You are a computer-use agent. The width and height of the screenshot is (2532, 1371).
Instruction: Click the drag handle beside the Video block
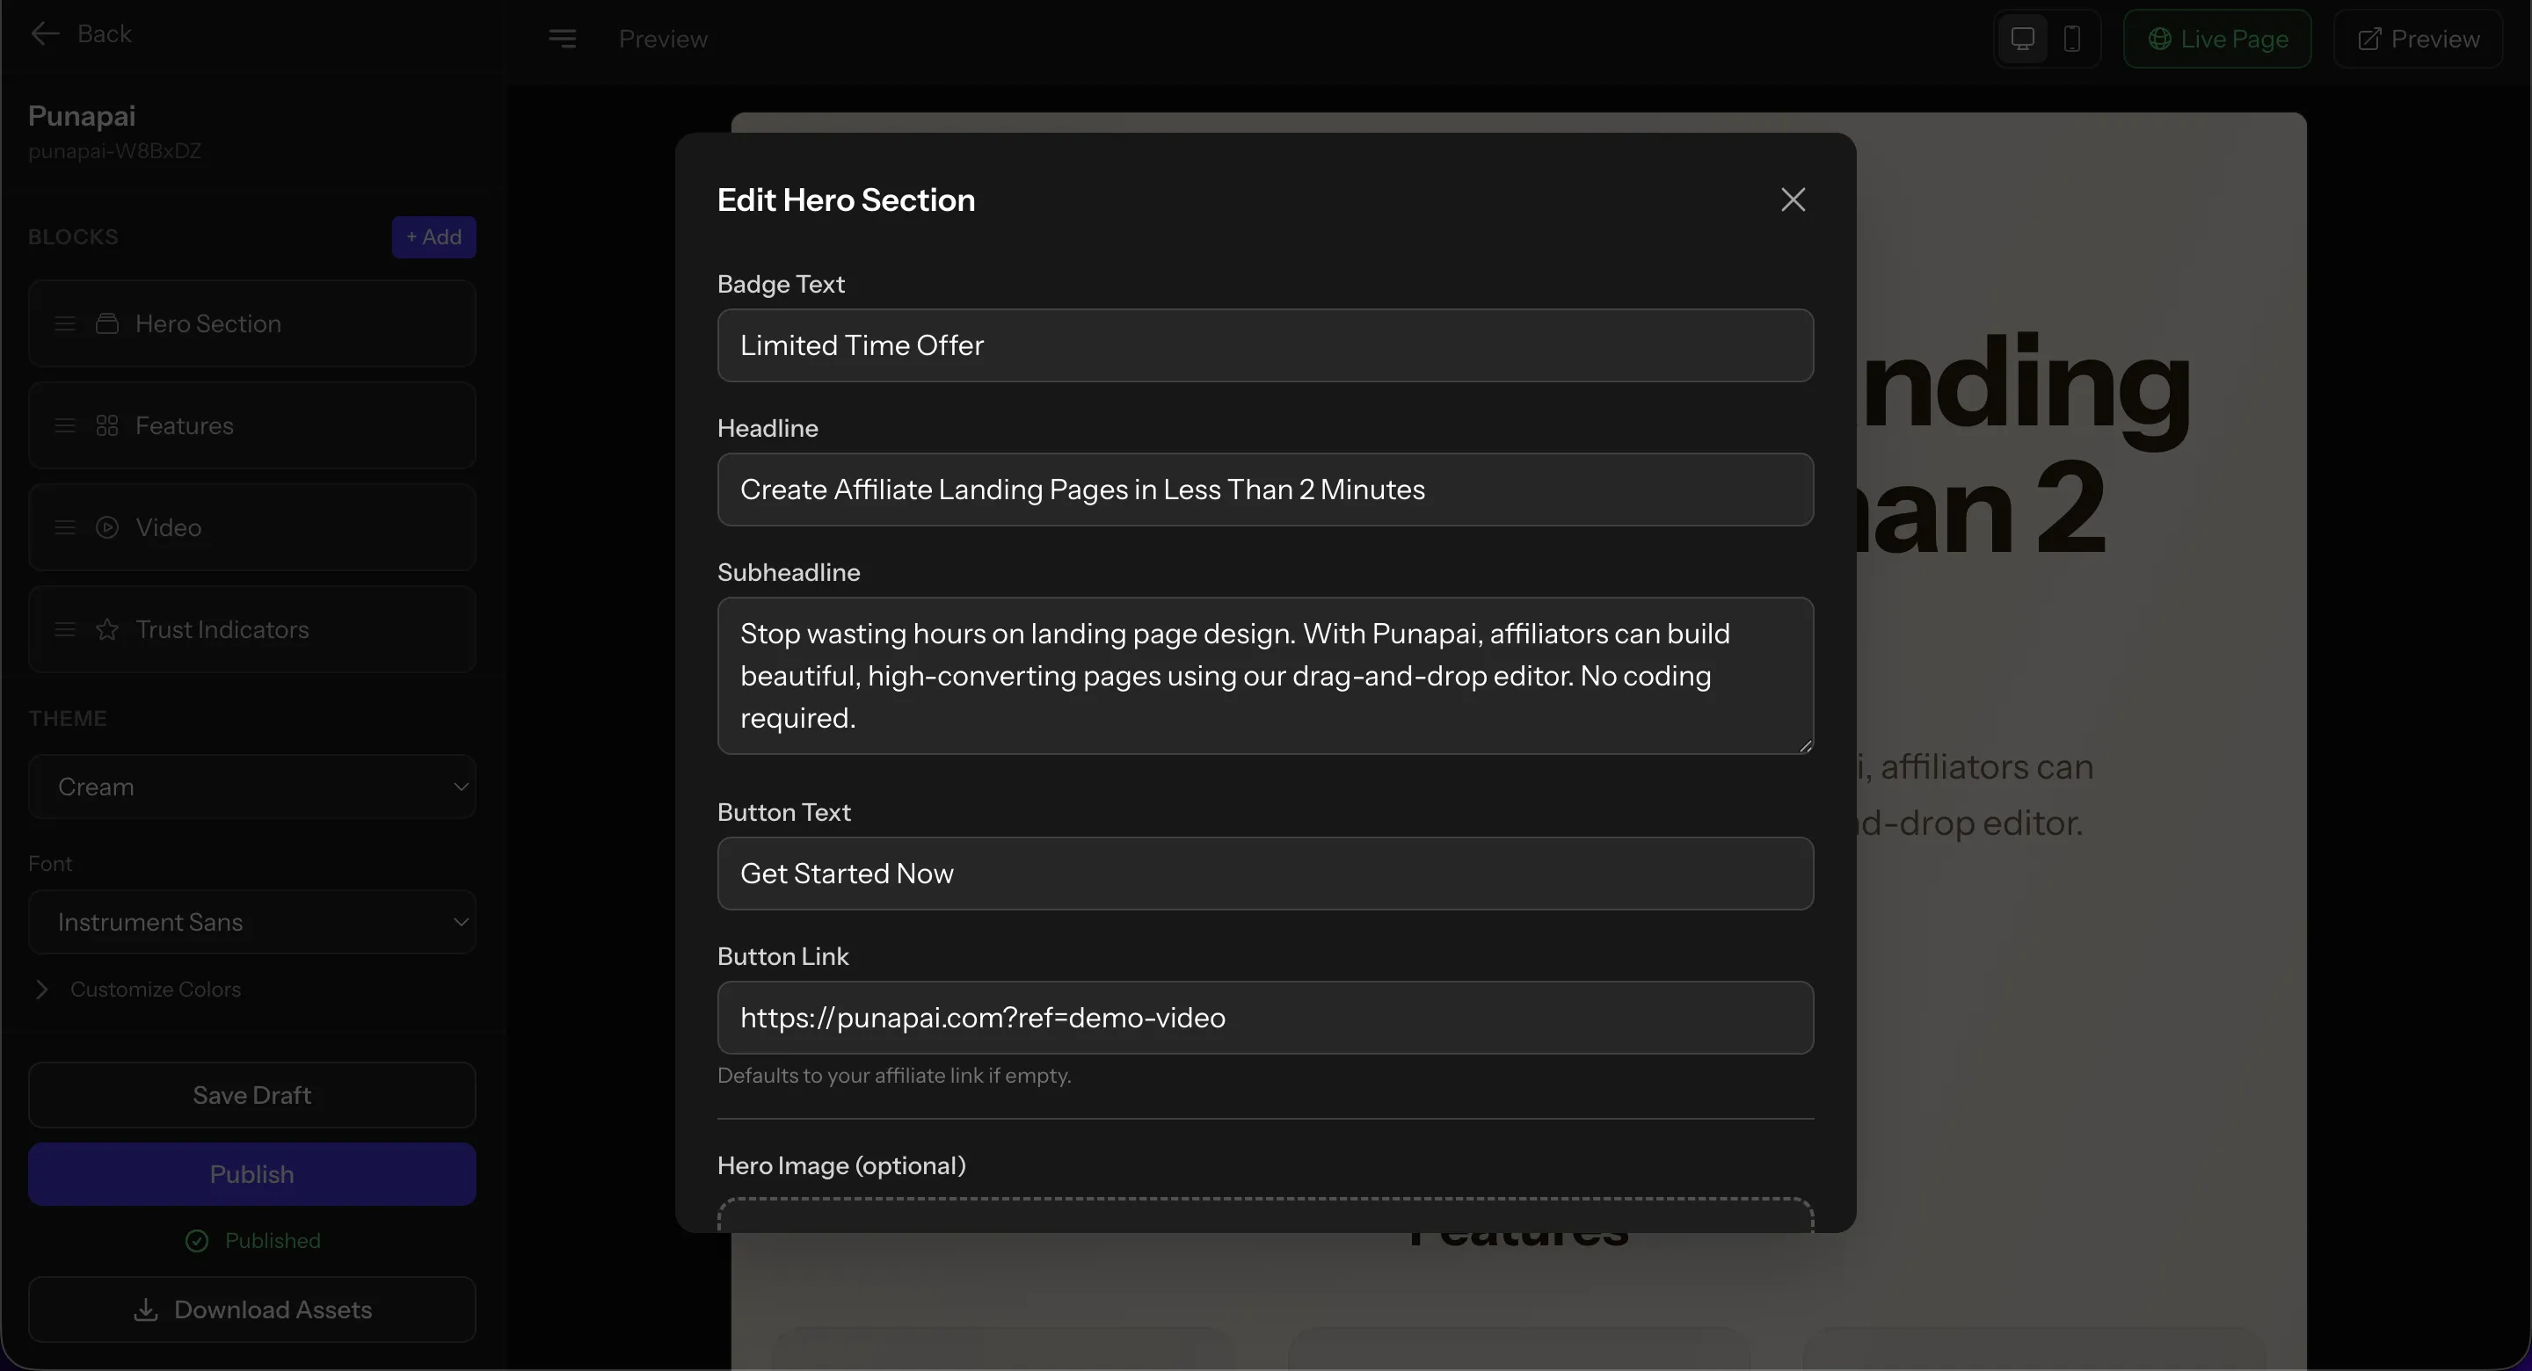65,526
